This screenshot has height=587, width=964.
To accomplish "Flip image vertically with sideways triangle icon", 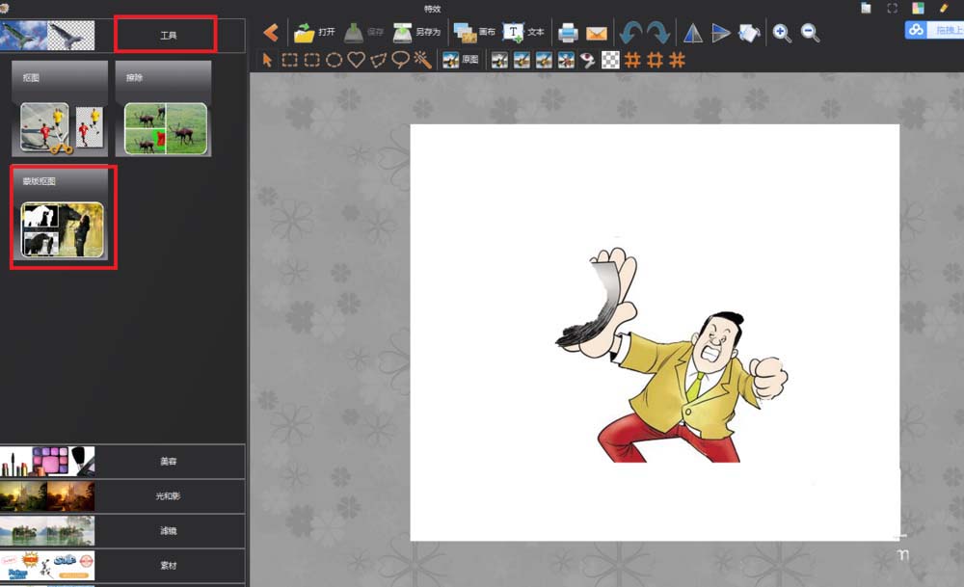I will 720,33.
